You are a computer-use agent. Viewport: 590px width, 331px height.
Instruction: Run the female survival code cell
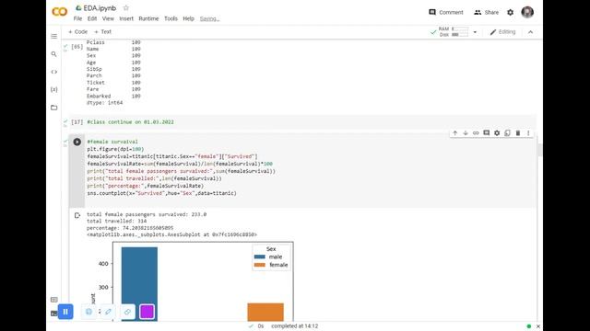click(x=77, y=142)
